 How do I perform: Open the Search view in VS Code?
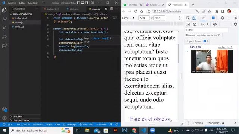tap(4, 19)
